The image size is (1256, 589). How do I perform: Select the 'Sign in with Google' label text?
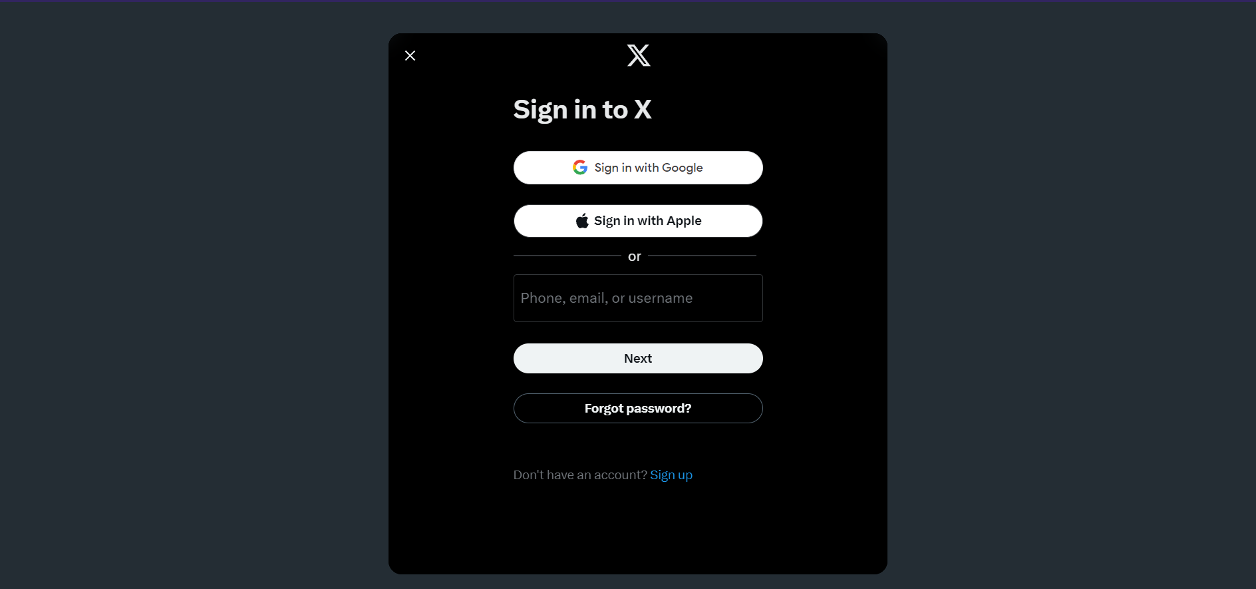pos(649,168)
